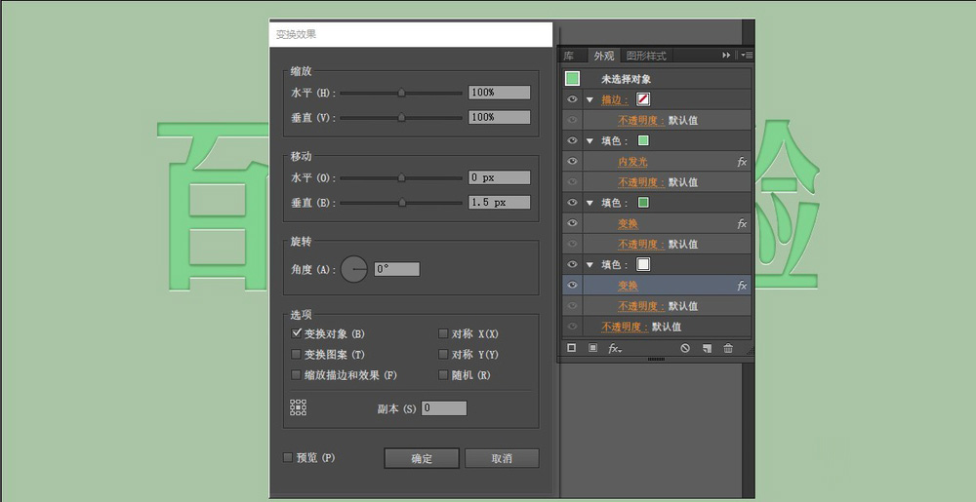Click fx icon on 变换 row under dark green fill
This screenshot has height=502, width=976.
coord(742,223)
